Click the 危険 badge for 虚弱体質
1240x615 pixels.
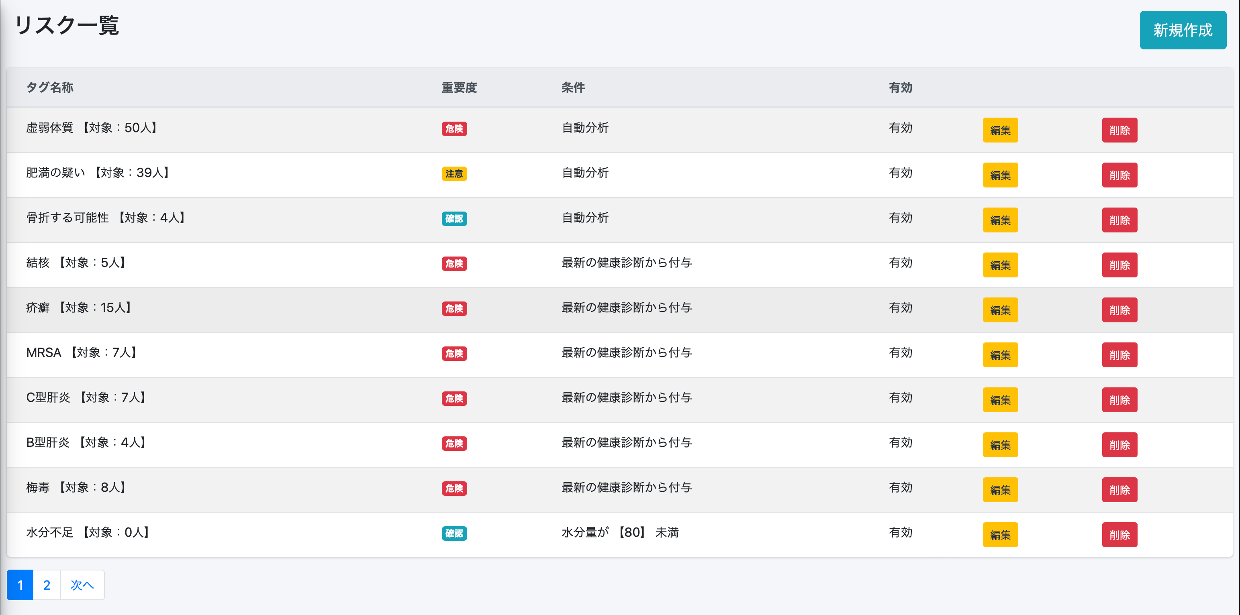(454, 128)
